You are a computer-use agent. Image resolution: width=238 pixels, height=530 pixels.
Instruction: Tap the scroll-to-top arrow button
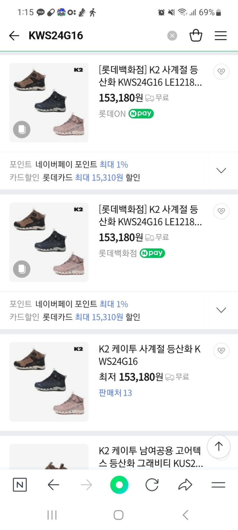[219, 446]
